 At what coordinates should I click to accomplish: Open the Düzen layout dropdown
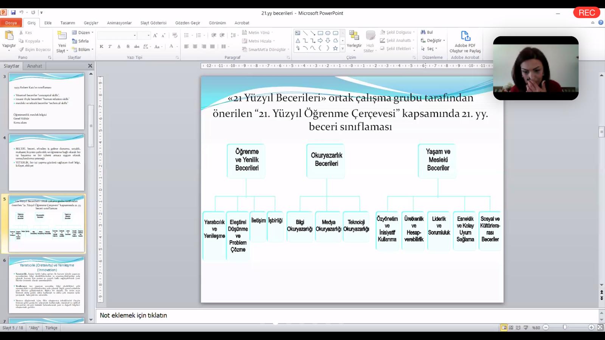coord(83,32)
